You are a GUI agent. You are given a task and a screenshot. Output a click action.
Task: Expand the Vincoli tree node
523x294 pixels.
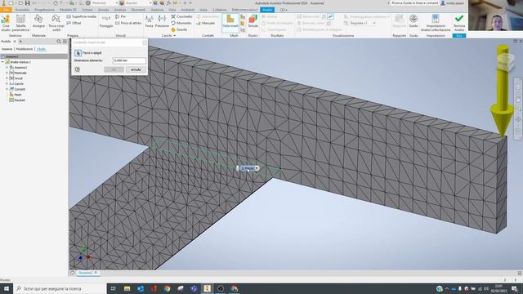click(x=7, y=78)
